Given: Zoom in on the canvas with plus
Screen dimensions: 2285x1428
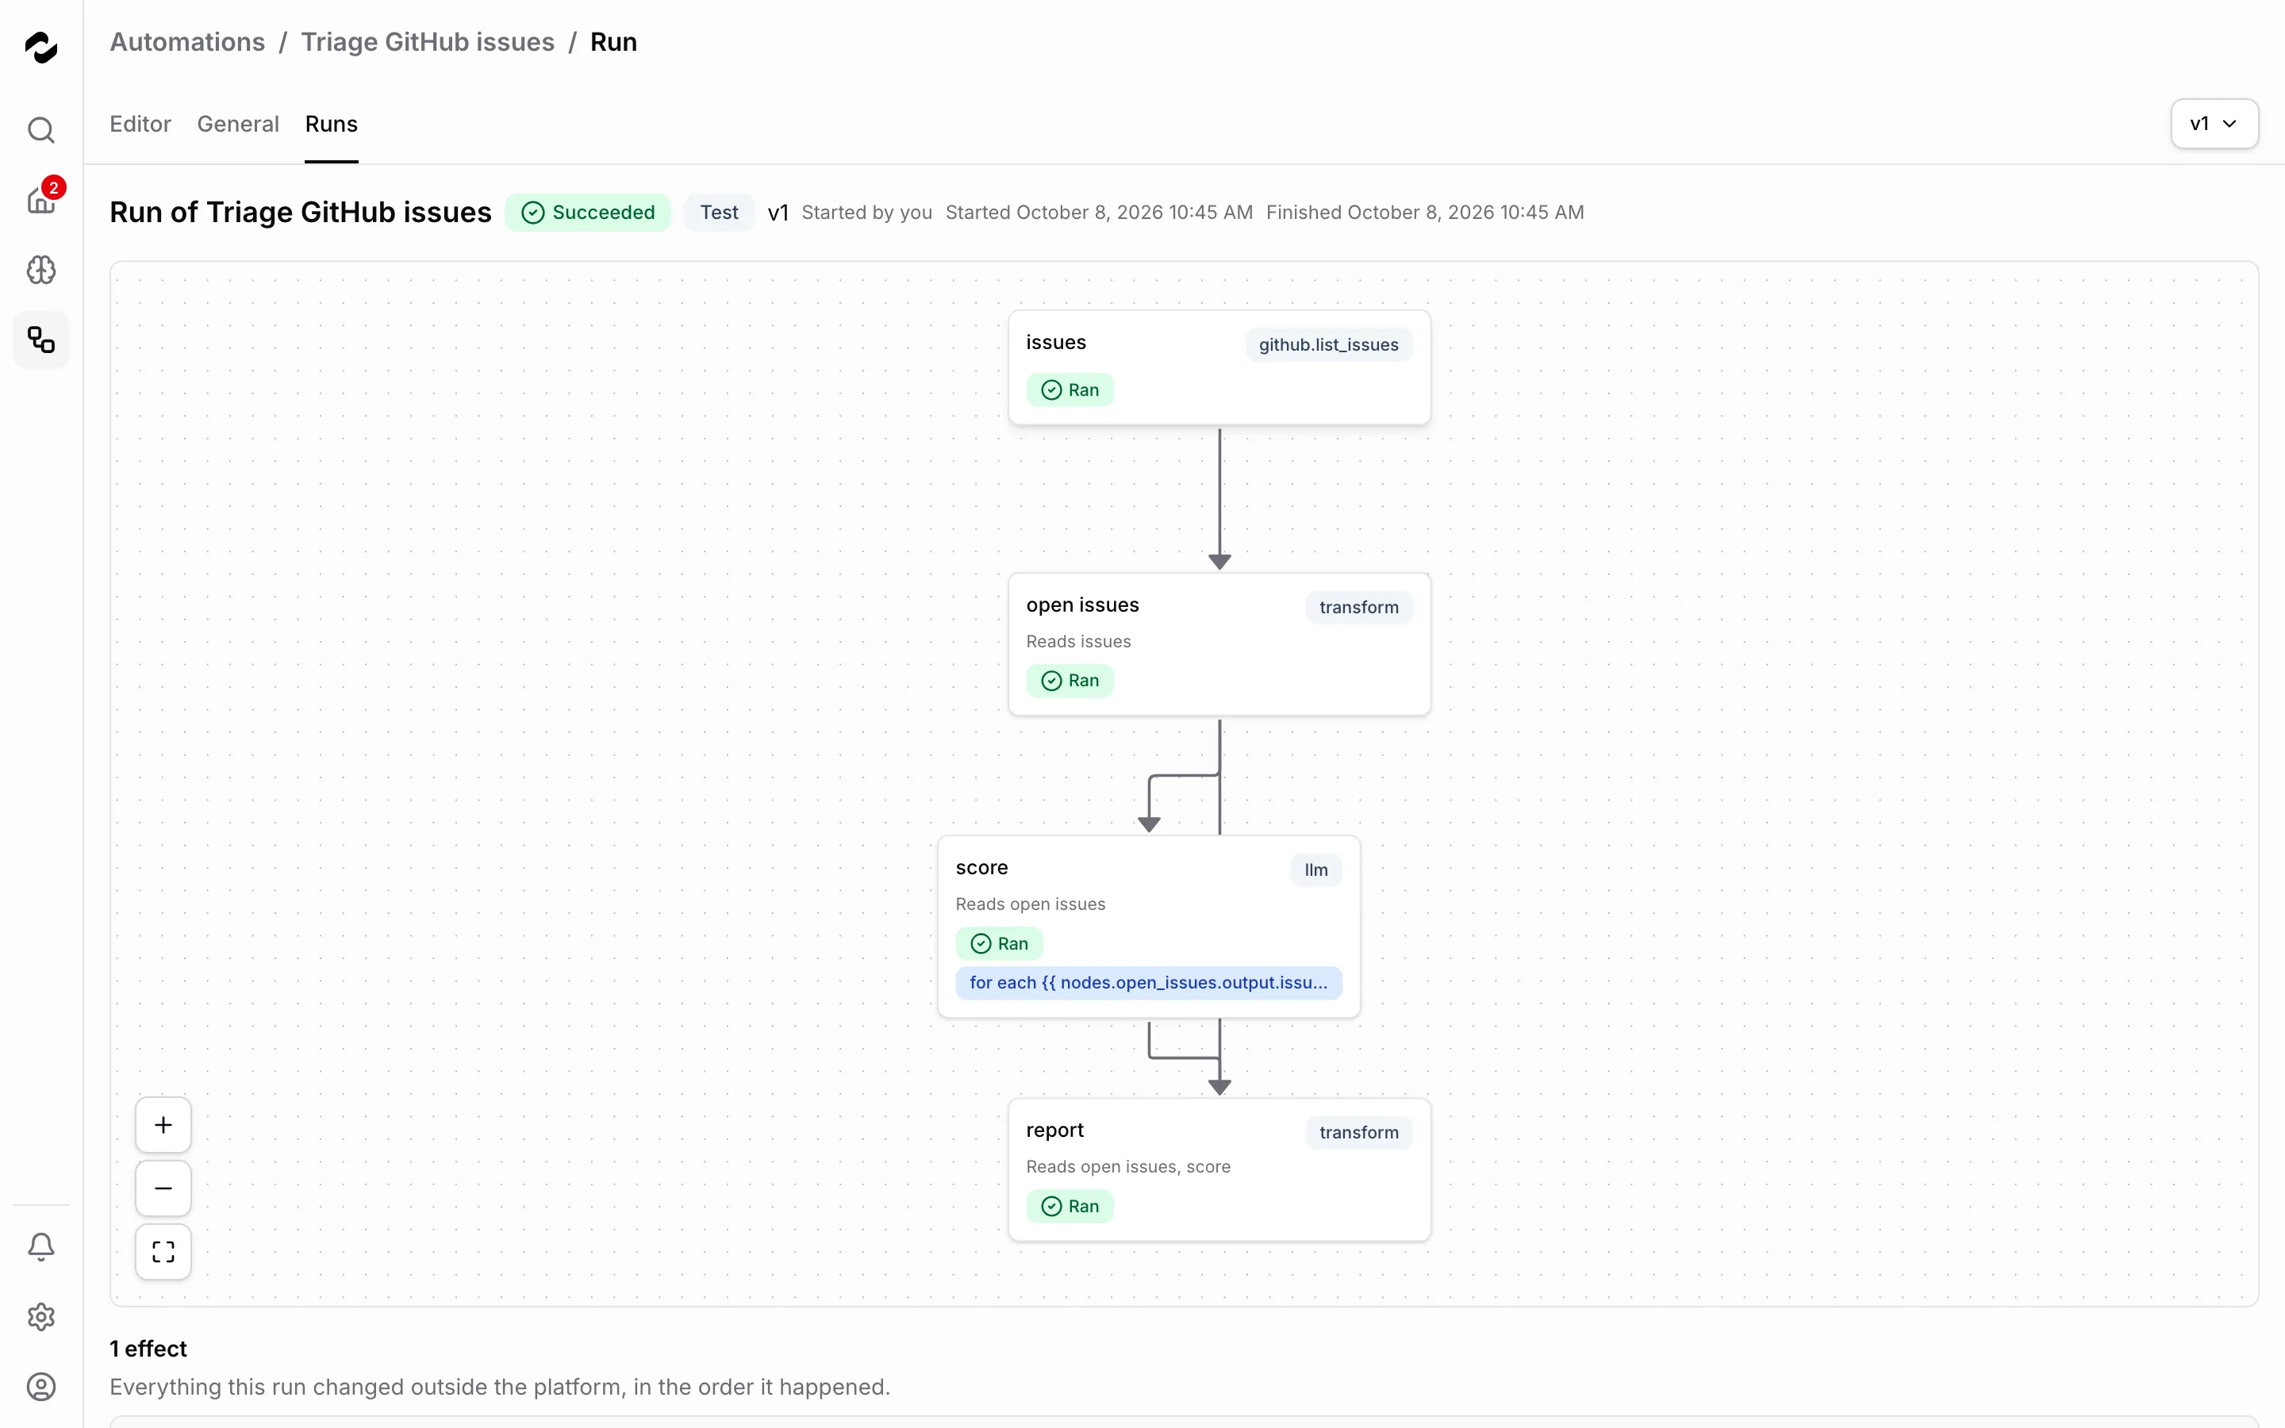Looking at the screenshot, I should point(163,1125).
